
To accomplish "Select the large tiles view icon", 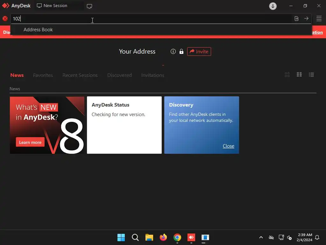I will [x=287, y=75].
